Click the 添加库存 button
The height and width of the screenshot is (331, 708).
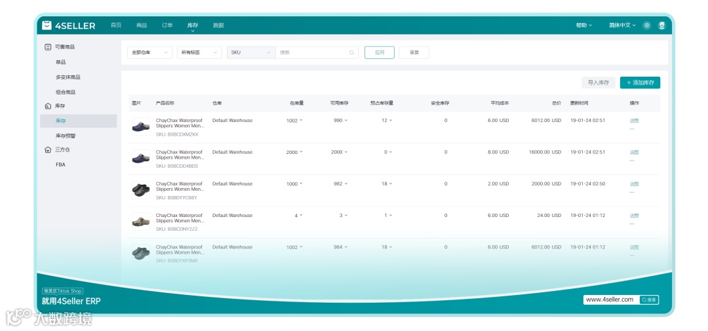pyautogui.click(x=640, y=83)
